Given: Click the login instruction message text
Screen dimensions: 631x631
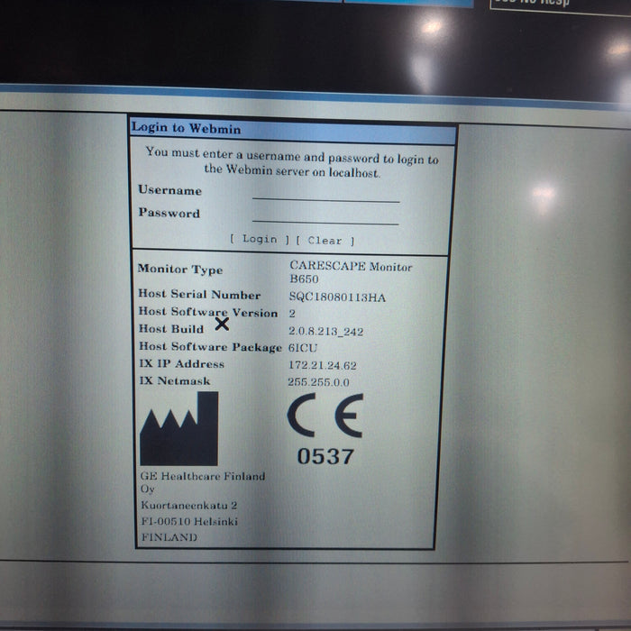Looking at the screenshot, I should pos(292,162).
